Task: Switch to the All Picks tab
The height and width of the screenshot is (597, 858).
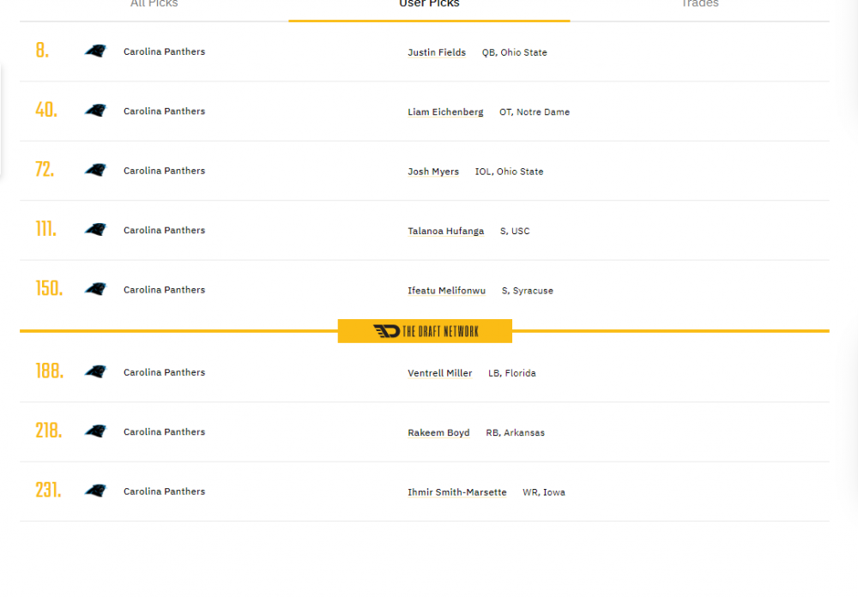Action: [154, 5]
